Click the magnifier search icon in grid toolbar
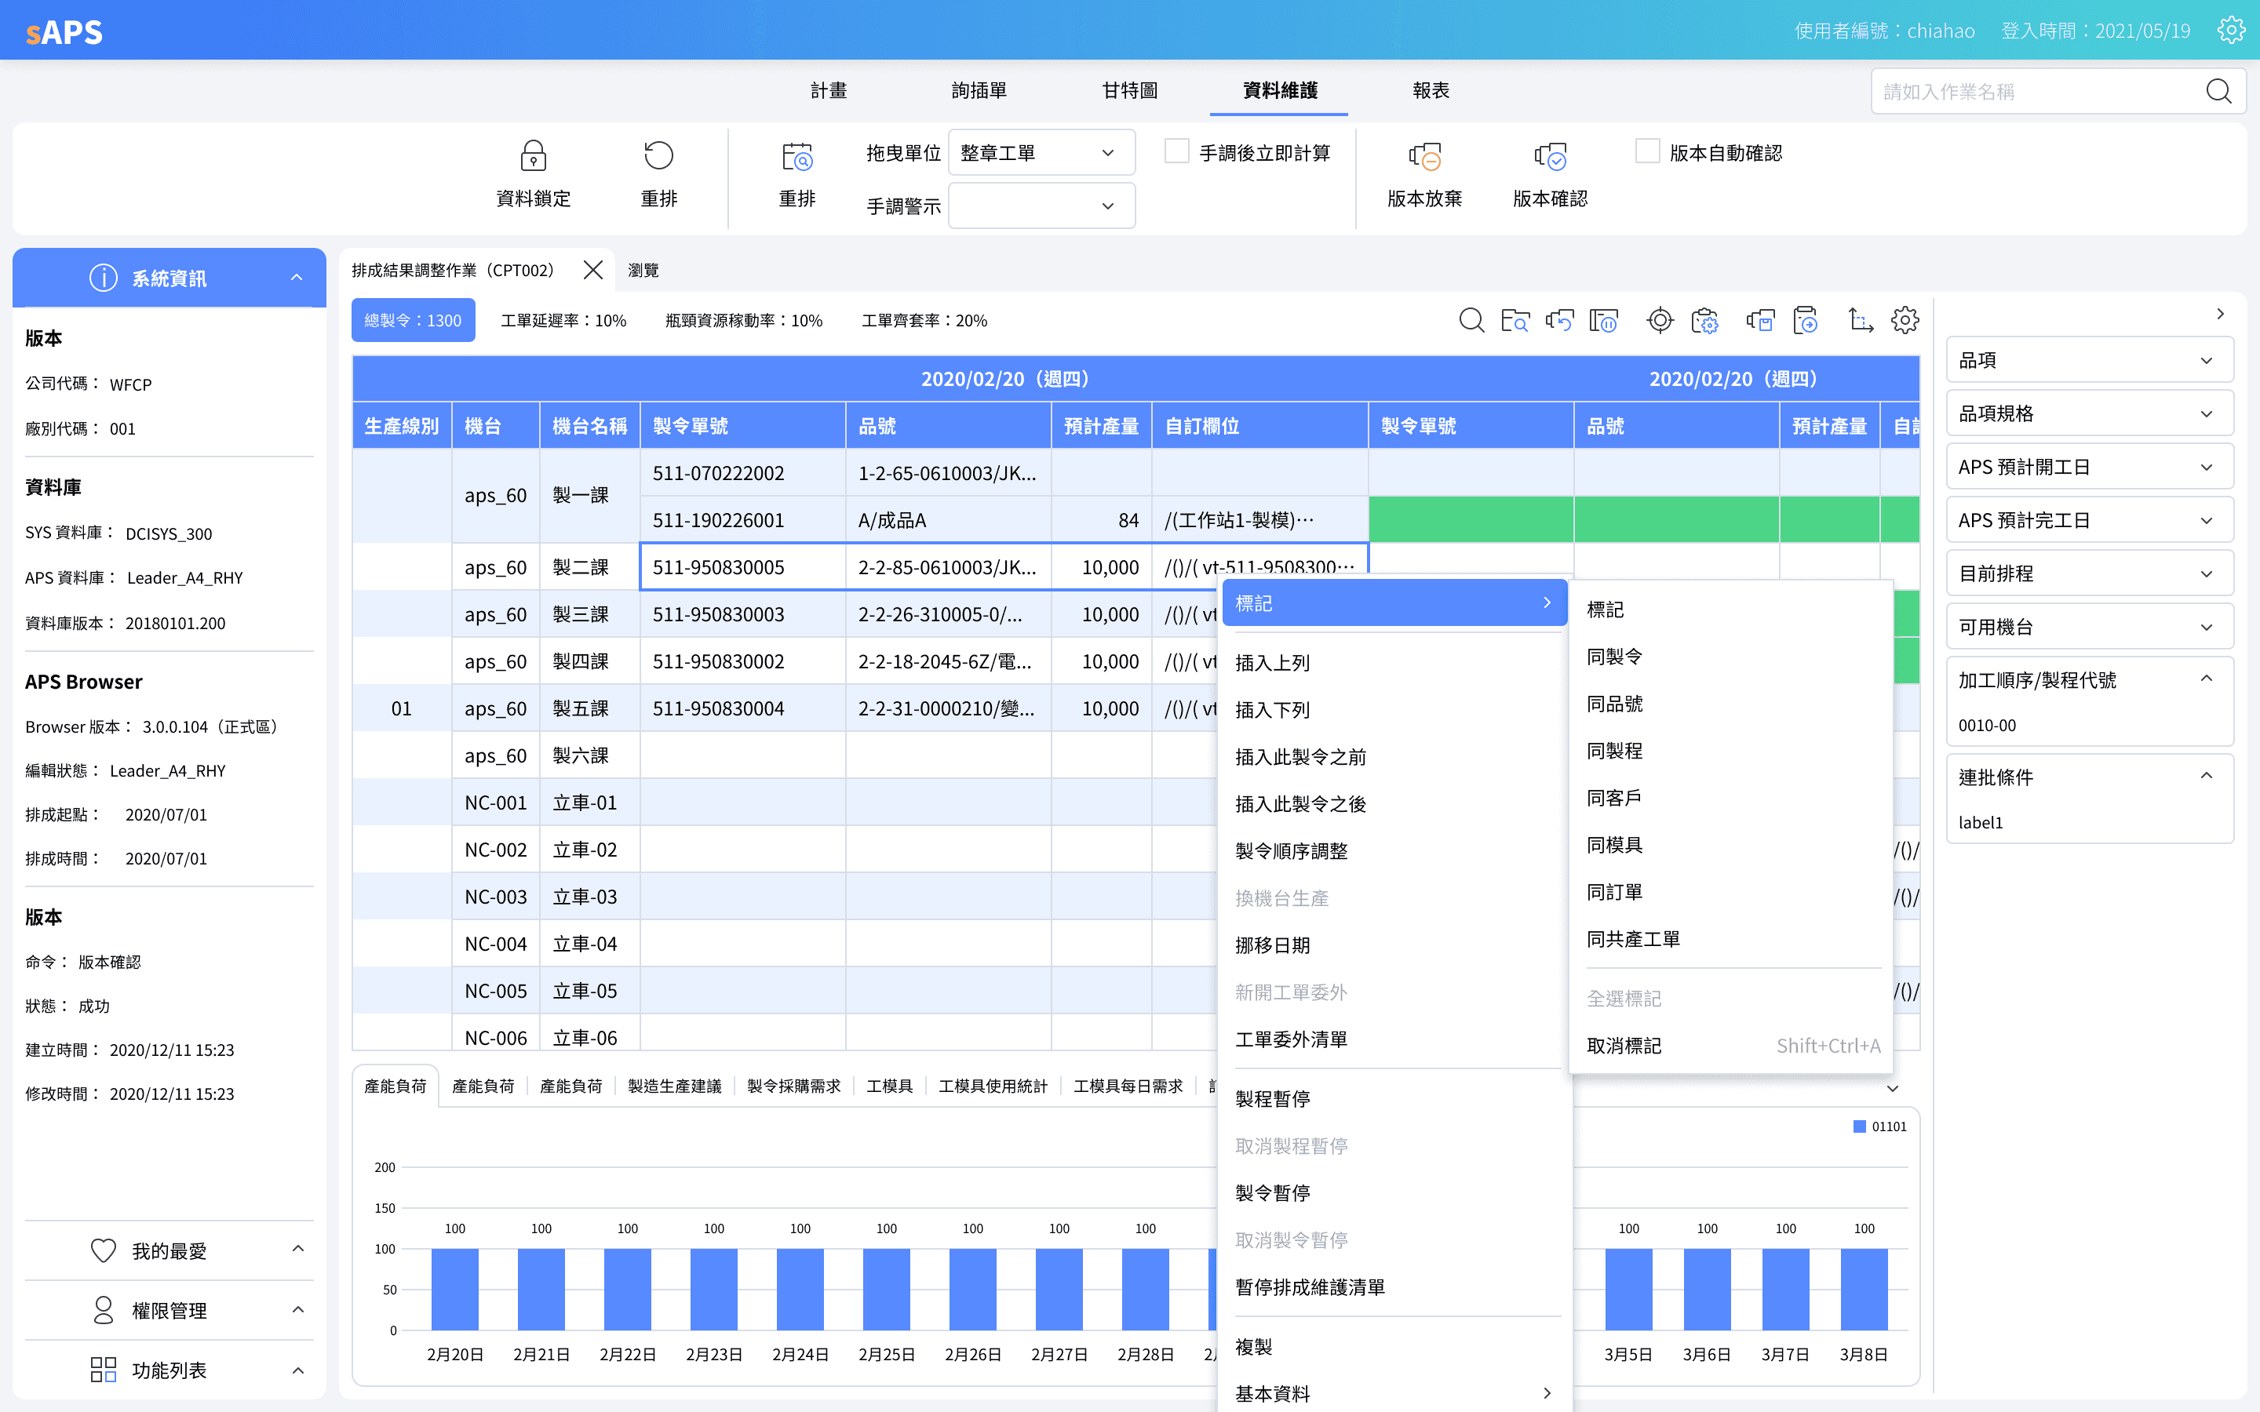The height and width of the screenshot is (1412, 2260). coord(1471,320)
